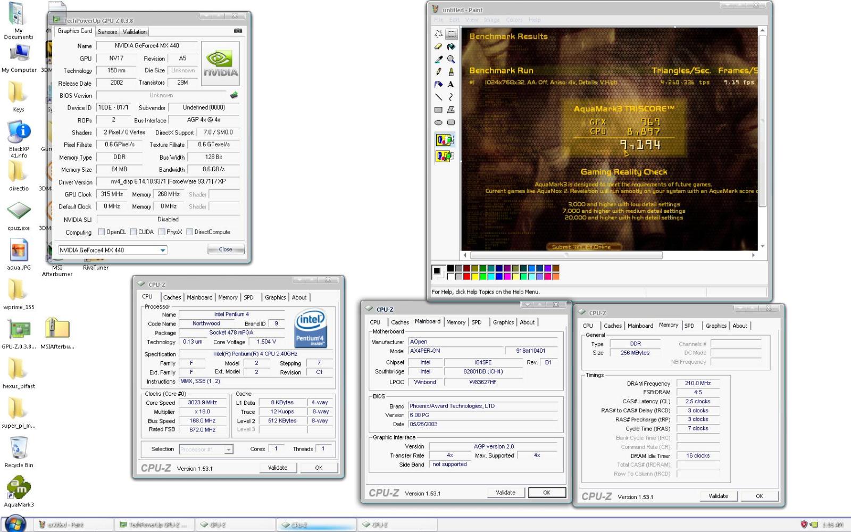Click the BIOS save icon in GPU-Z
This screenshot has height=532, width=851.
tap(233, 95)
